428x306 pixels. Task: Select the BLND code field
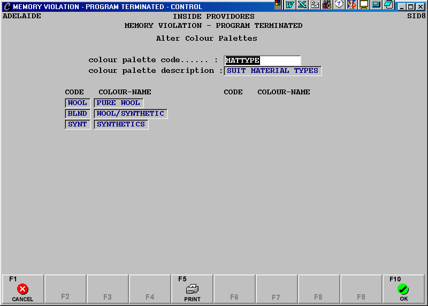pyautogui.click(x=78, y=114)
